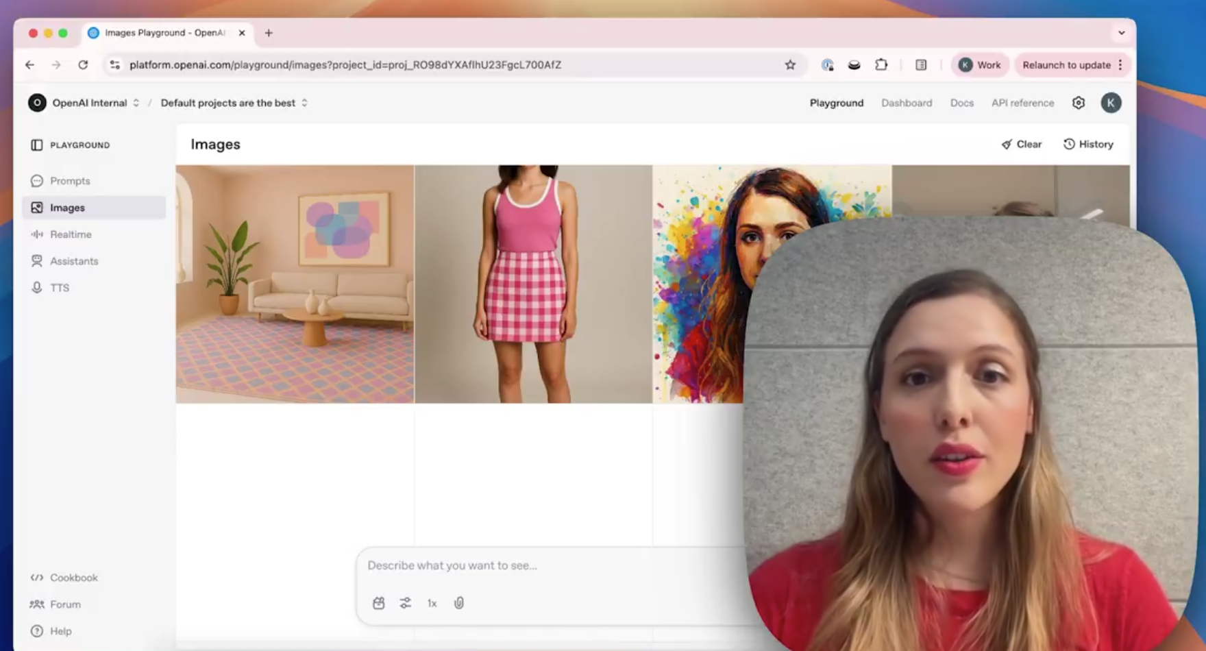Viewport: 1206px width, 651px height.
Task: Go back in the browser
Action: click(x=29, y=65)
